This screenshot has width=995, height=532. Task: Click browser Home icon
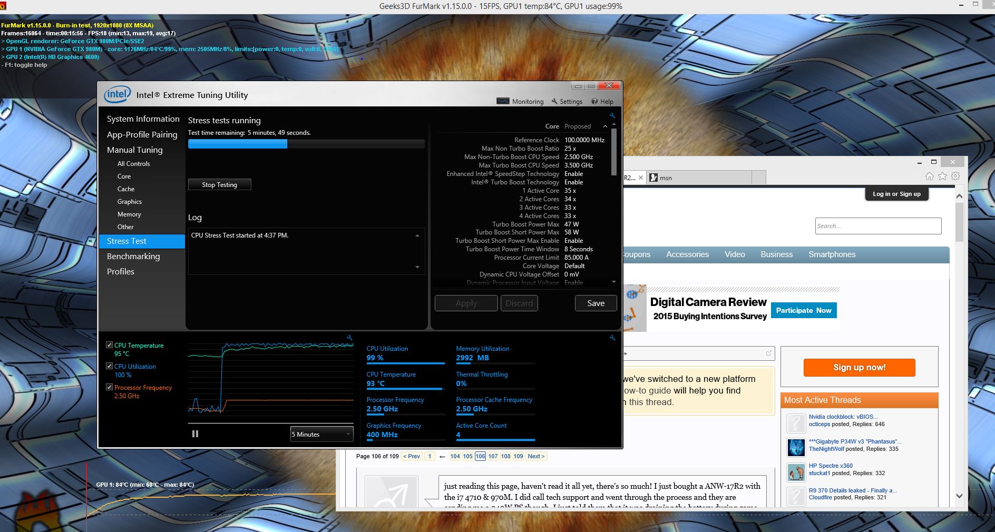929,176
